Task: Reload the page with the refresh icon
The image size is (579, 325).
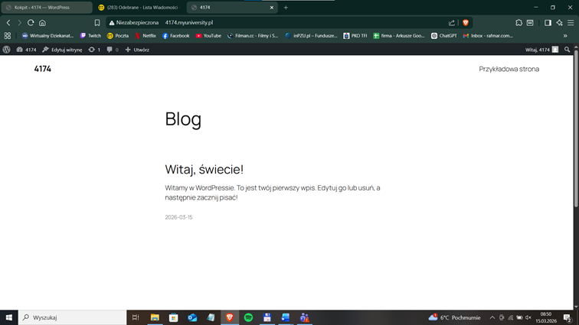Action: click(x=31, y=23)
